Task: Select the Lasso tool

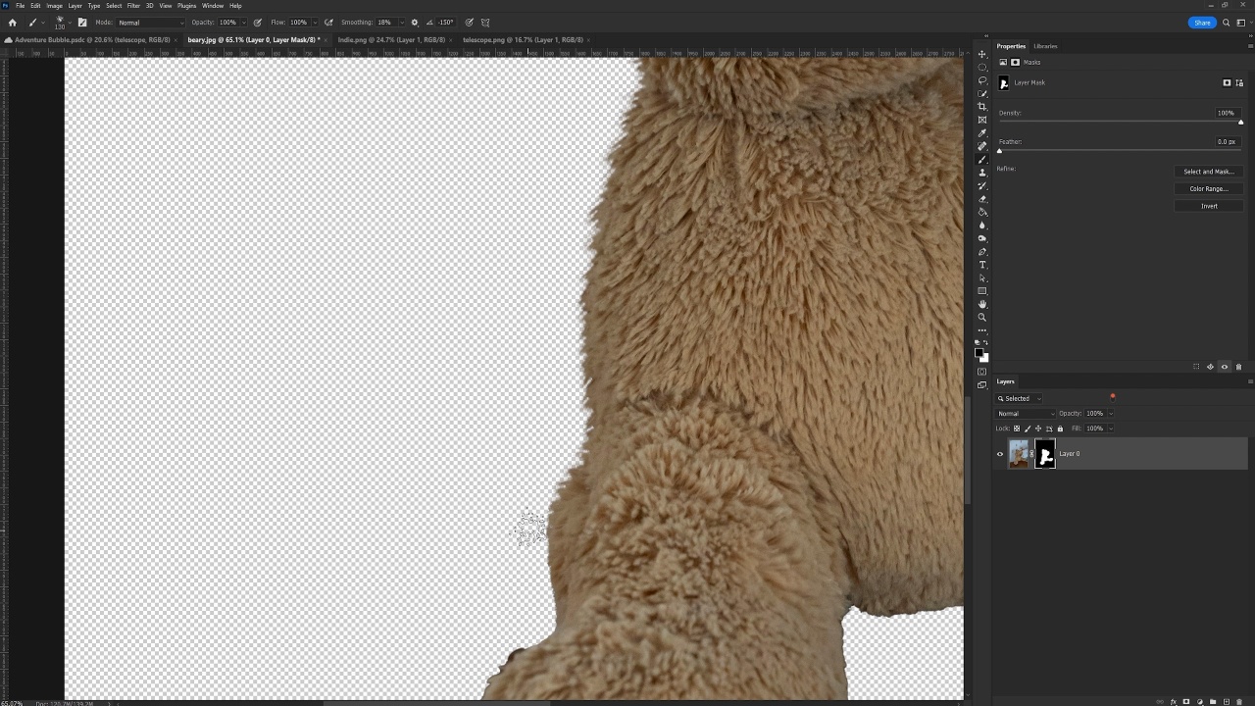Action: [982, 80]
